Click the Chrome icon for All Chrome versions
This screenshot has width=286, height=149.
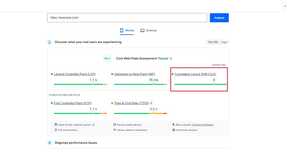pos(174,130)
